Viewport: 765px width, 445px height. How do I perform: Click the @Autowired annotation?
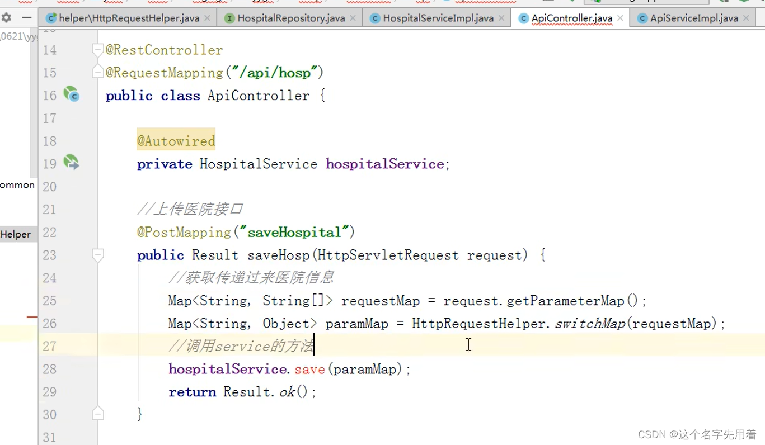176,141
